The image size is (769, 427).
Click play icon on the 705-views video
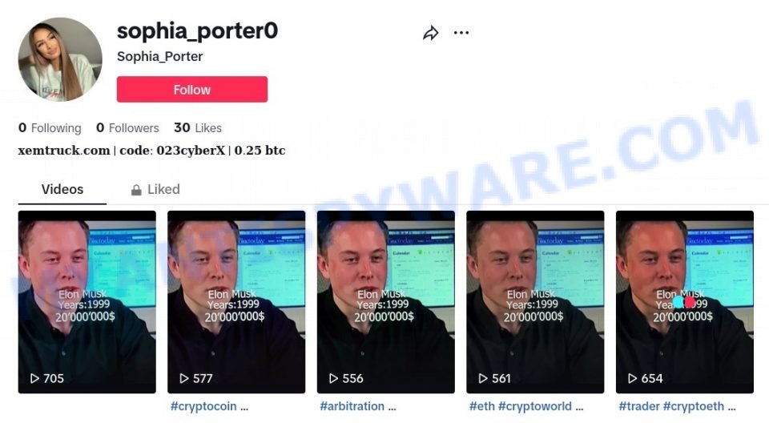pos(34,378)
